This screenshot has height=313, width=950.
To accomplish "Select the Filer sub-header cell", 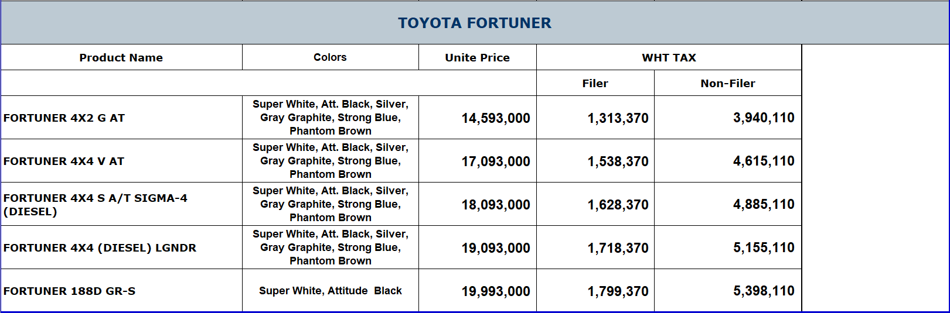I will (595, 83).
